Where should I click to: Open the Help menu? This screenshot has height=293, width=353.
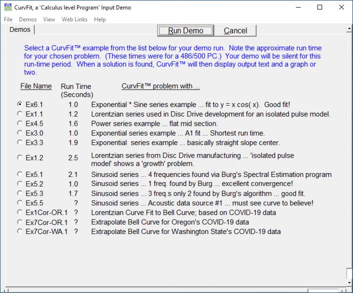point(100,20)
